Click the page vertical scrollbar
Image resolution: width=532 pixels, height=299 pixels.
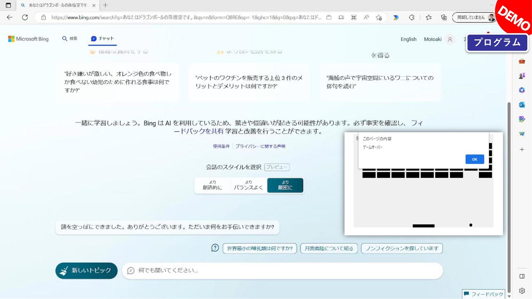[x=509, y=194]
